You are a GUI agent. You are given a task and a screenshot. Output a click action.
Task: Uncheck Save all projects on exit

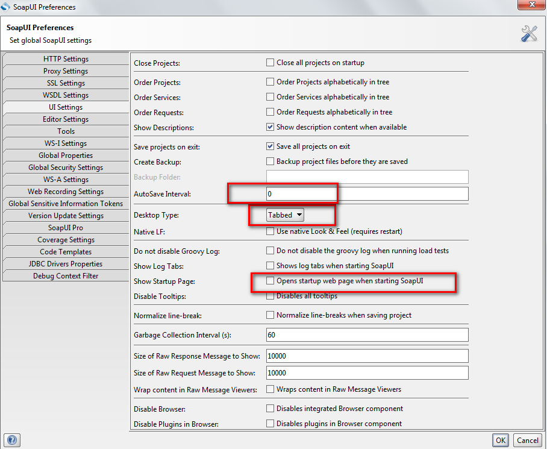pos(270,146)
